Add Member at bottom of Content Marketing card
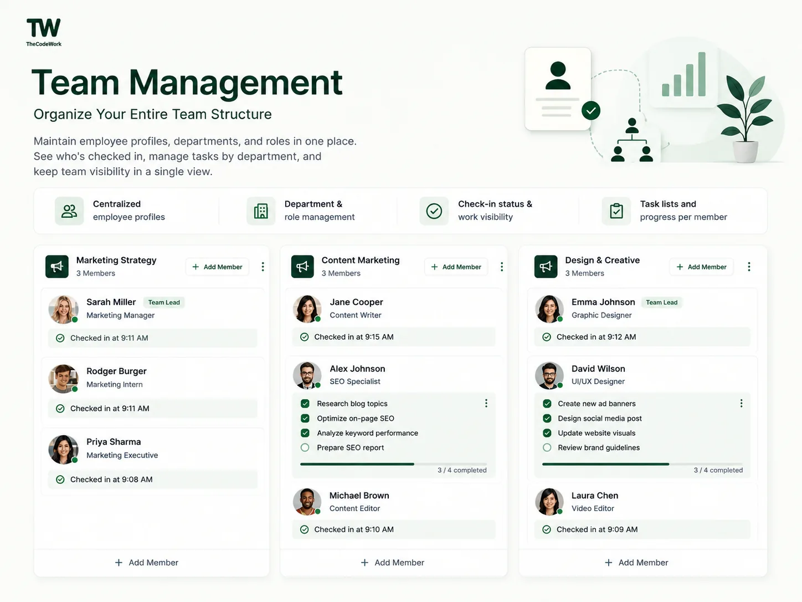This screenshot has width=802, height=602. [392, 563]
